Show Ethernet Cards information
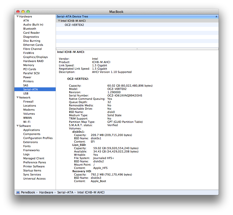 coord(33,45)
